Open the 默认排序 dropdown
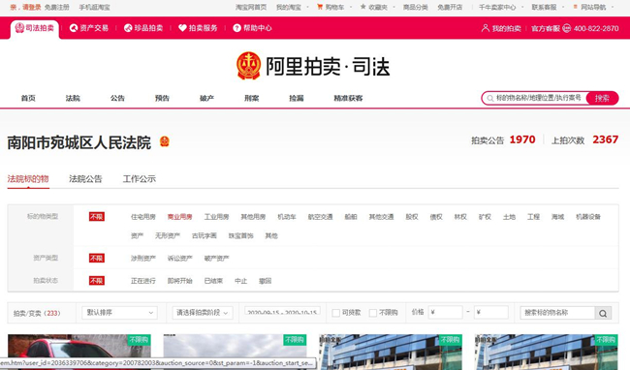 click(120, 313)
